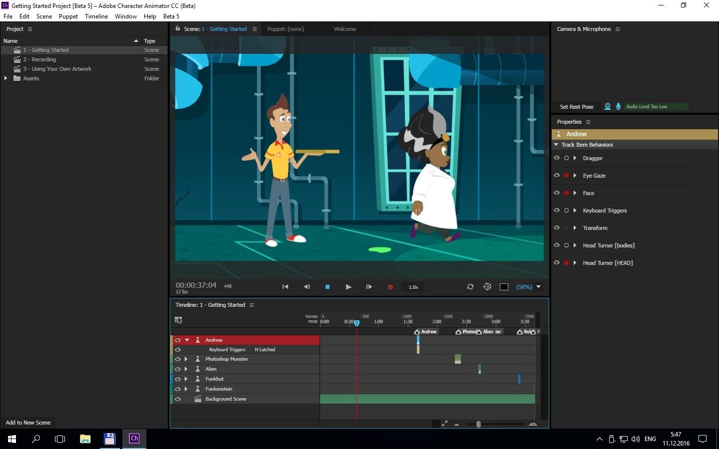Hide the Photoshop Monster track
The image size is (719, 449).
click(x=177, y=359)
